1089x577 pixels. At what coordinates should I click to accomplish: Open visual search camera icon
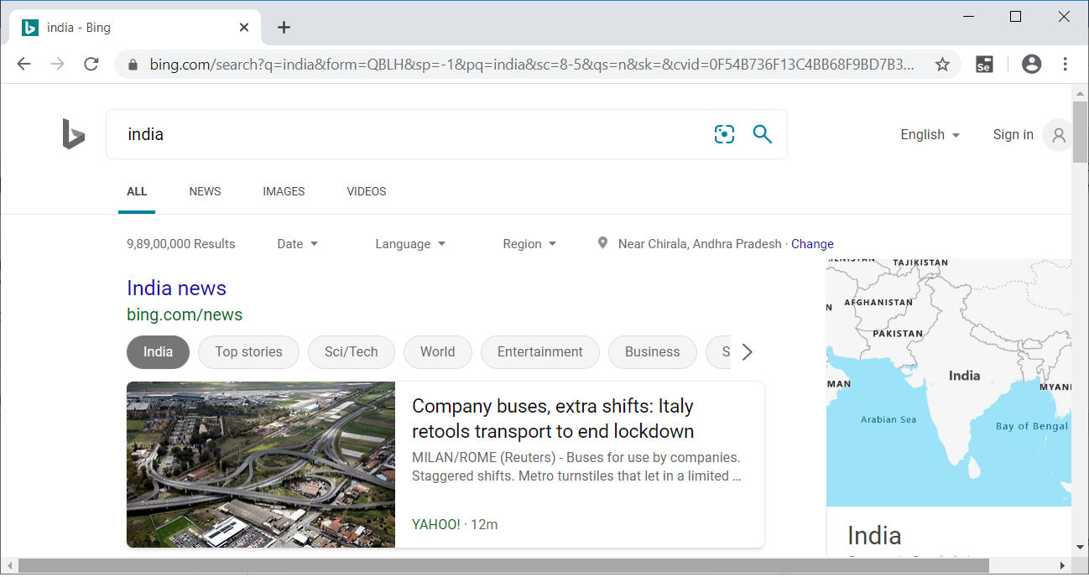tap(724, 134)
